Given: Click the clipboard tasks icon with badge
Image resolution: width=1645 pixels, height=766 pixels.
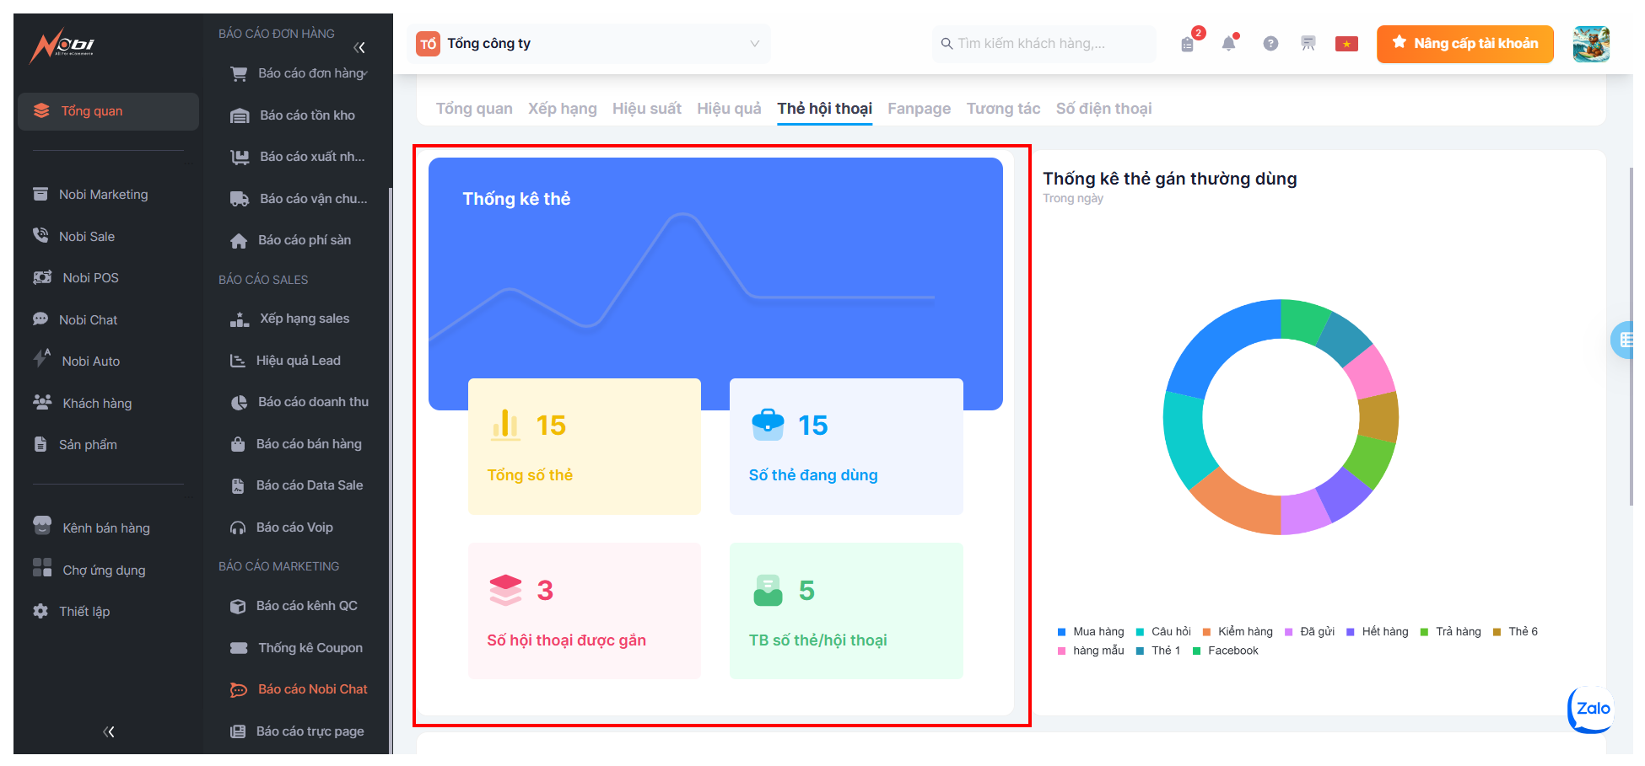Looking at the screenshot, I should coord(1188,44).
